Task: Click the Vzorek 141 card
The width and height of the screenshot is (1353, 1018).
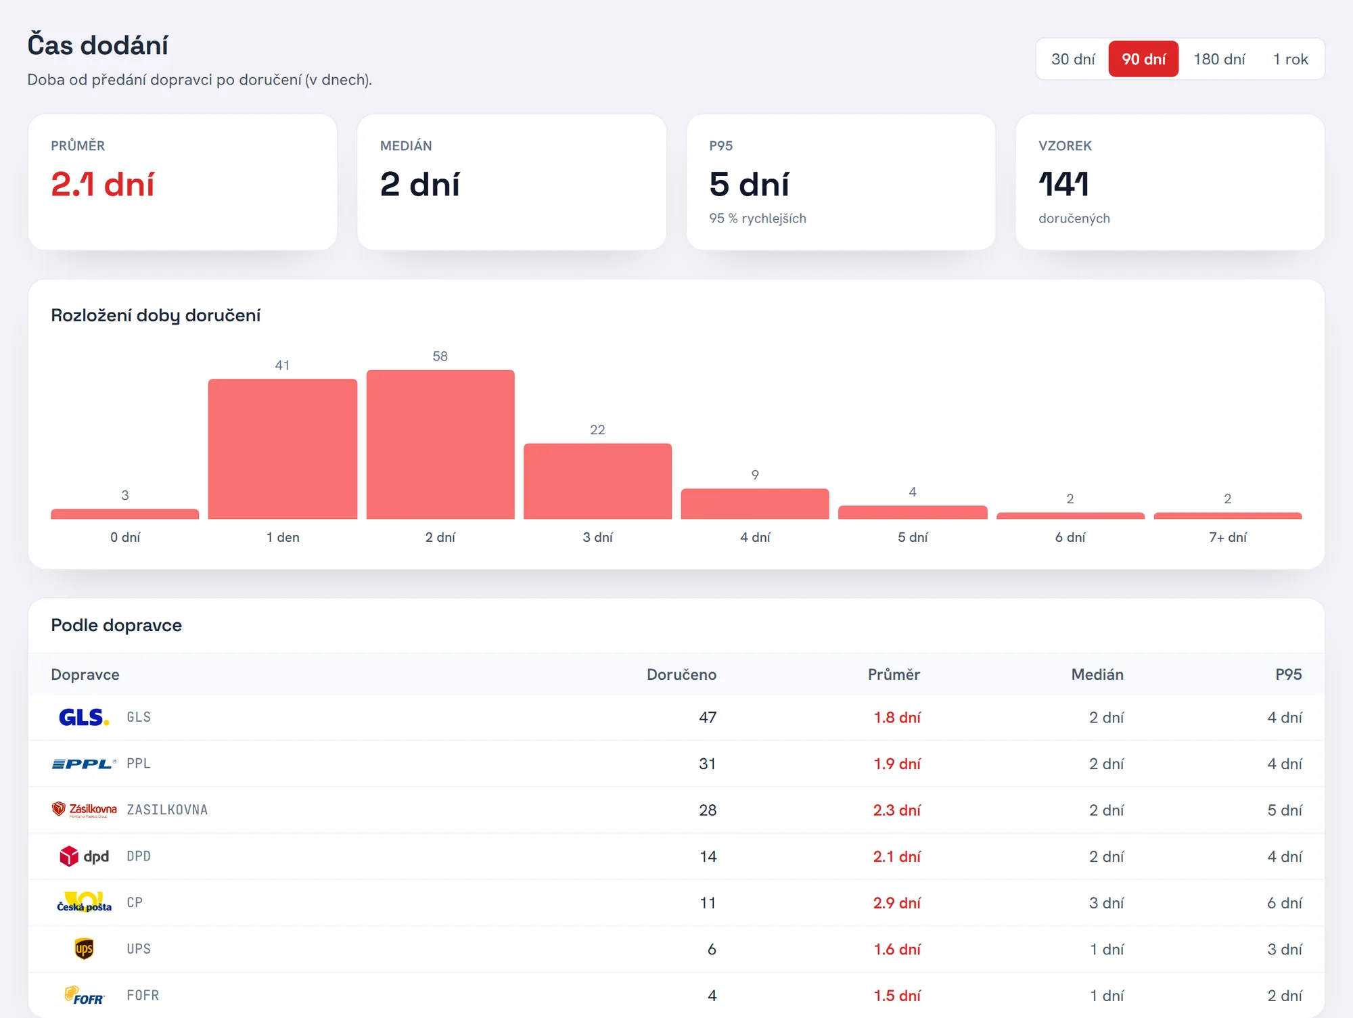Action: (x=1170, y=182)
